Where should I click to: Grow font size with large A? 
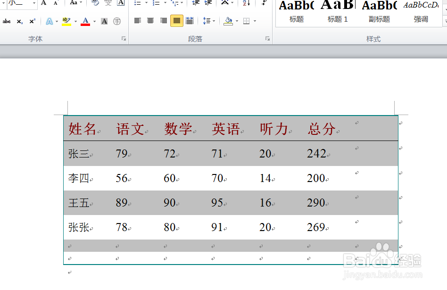click(44, 3)
